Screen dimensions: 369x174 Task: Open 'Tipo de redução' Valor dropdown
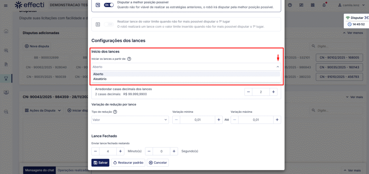[x=130, y=120]
